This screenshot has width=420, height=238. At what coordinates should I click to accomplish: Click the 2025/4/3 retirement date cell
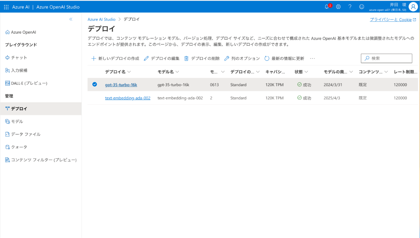tap(331, 98)
